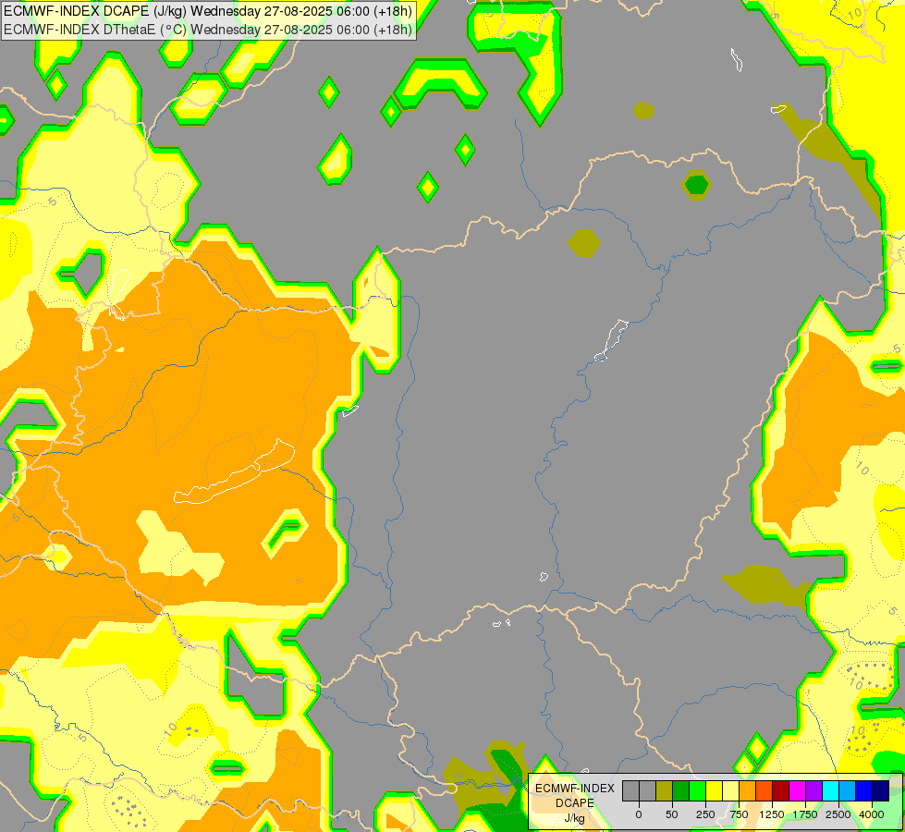Select the magenta legend swatch
The width and height of the screenshot is (905, 832).
[x=797, y=790]
